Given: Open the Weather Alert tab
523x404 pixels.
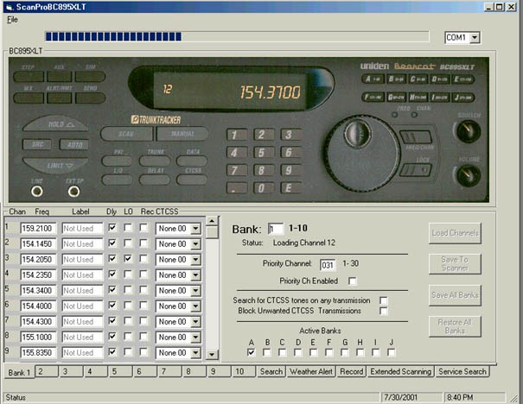Looking at the screenshot, I should 311,371.
